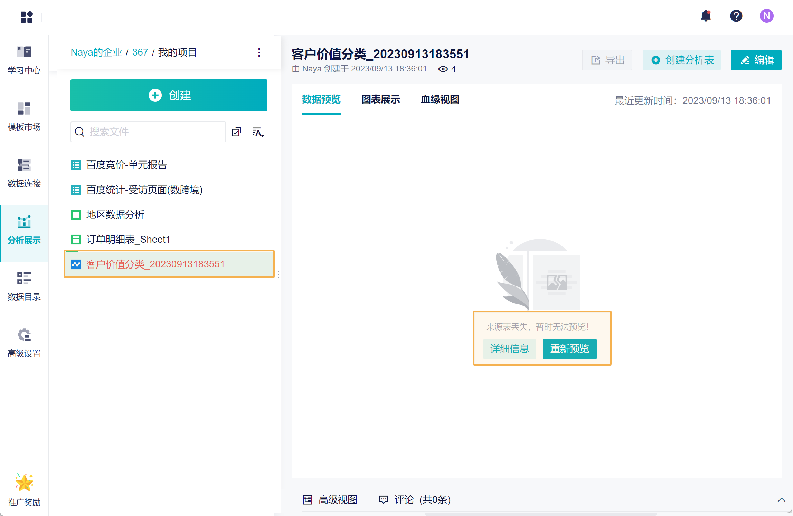The width and height of the screenshot is (793, 516).
Task: Select 客户价值分类_20230913183551 in file list
Action: tap(169, 264)
